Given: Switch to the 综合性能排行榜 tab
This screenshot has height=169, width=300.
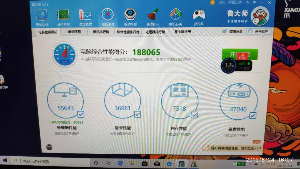Looking at the screenshot, I should click(128, 32).
